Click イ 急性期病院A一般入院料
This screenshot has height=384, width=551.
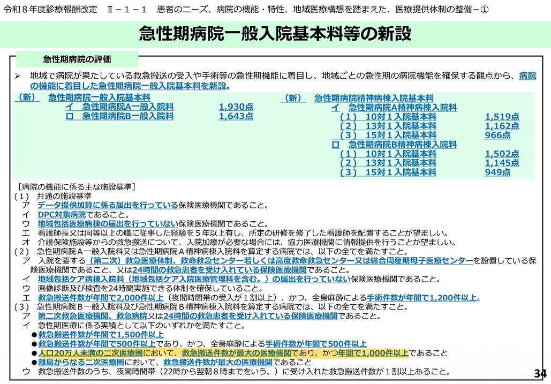(x=119, y=107)
